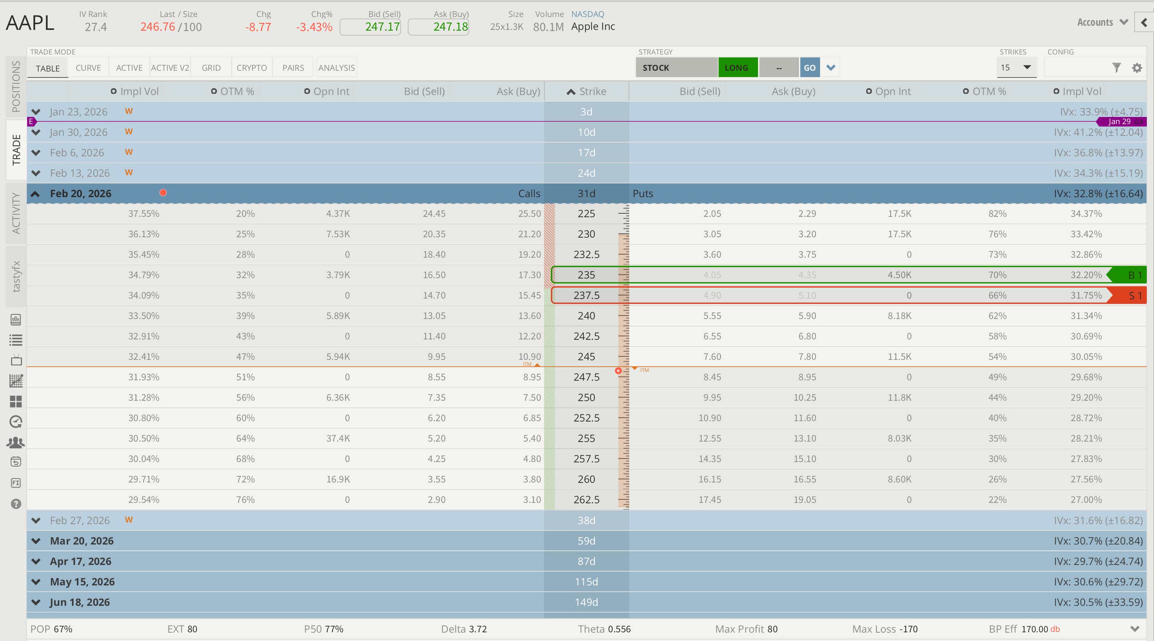Open the STRIKES count dropdown
Image resolution: width=1154 pixels, height=641 pixels.
point(1016,68)
